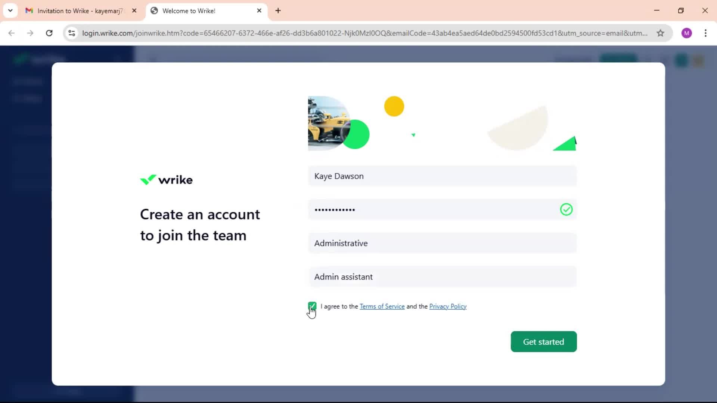Open the Chrome profile avatar M
Viewport: 717px width, 403px height.
(x=686, y=33)
